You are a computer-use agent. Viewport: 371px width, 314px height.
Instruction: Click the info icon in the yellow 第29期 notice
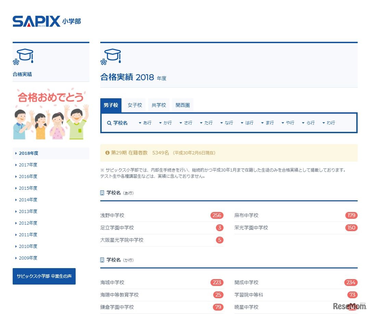click(x=107, y=153)
